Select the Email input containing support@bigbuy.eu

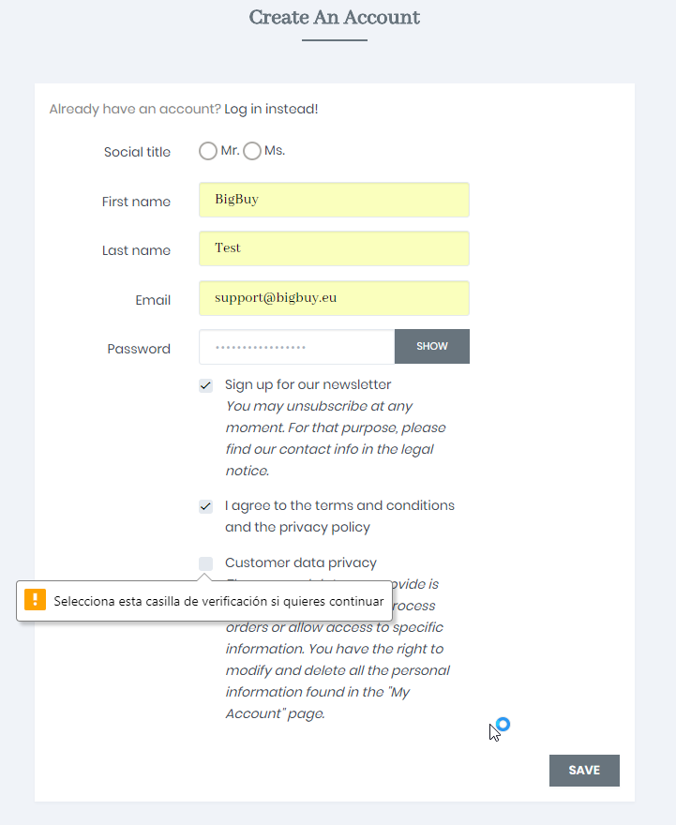click(334, 298)
